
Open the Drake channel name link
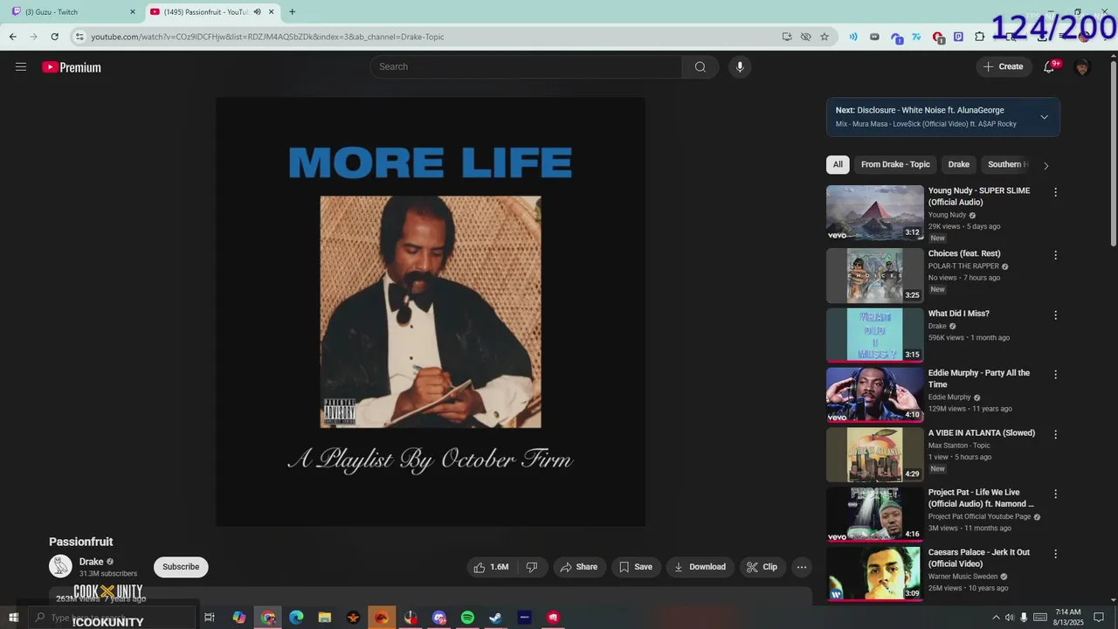(92, 562)
